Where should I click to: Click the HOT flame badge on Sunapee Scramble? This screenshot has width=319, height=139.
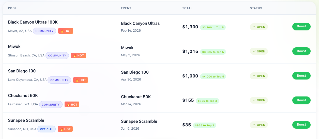click(x=65, y=129)
